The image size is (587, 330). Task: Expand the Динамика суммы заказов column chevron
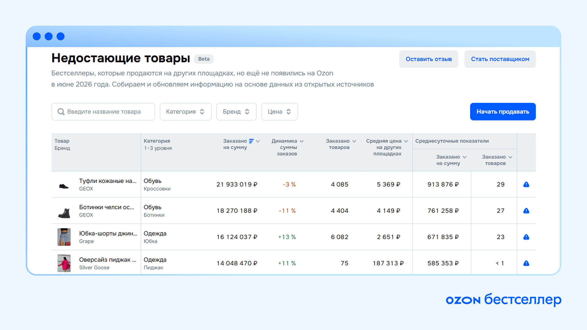tap(301, 141)
